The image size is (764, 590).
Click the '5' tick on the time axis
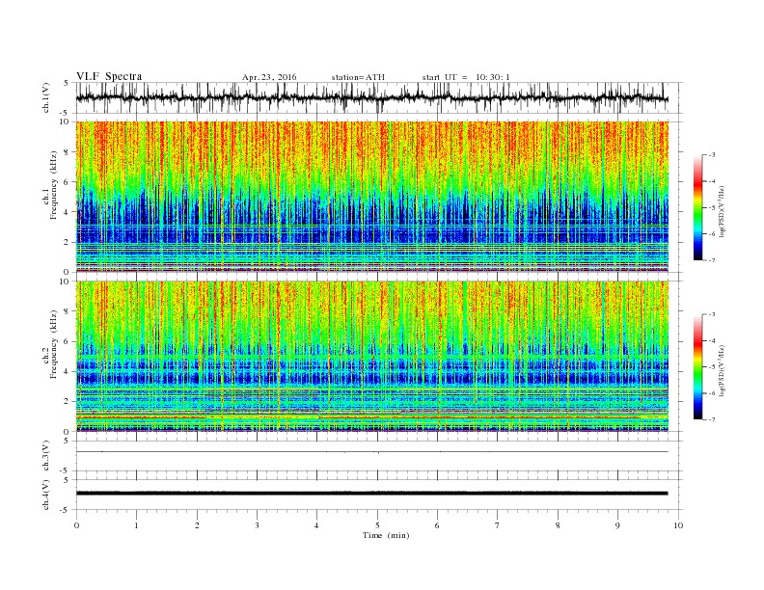377,525
